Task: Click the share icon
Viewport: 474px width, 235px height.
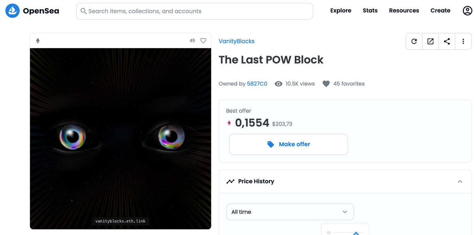Action: (447, 41)
